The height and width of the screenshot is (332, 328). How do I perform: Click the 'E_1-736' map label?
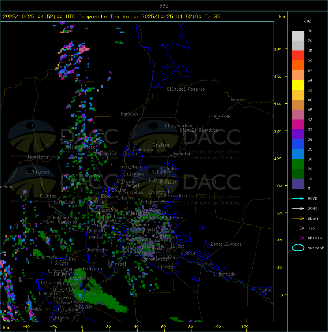tap(222, 117)
